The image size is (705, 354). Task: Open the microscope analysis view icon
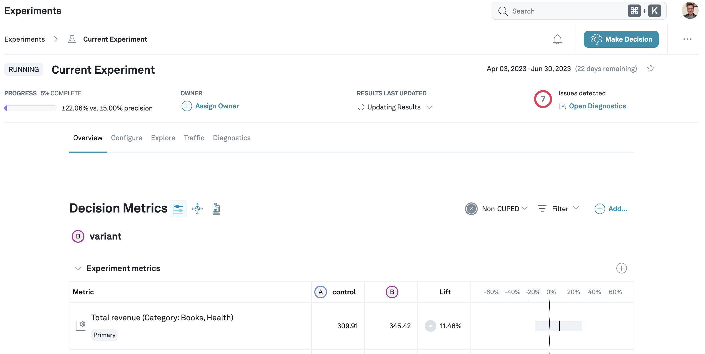(x=216, y=209)
